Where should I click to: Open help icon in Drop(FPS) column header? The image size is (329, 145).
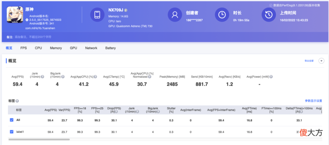(116, 112)
